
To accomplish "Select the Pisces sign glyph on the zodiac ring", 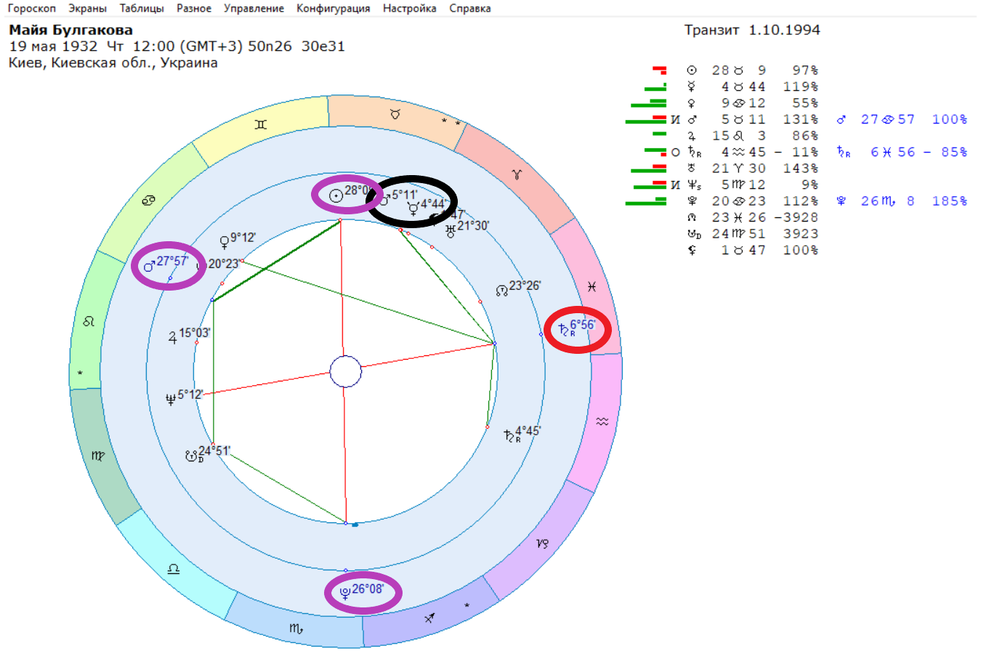I will [x=592, y=287].
